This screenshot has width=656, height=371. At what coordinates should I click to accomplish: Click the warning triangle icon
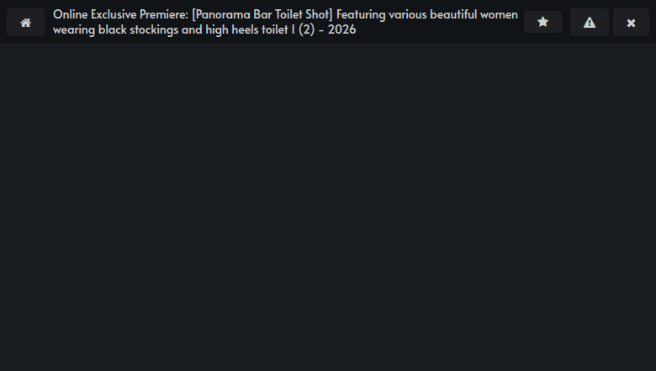pos(589,23)
